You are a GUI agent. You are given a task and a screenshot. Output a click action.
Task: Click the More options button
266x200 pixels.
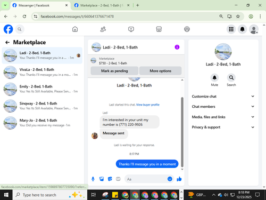(160, 71)
